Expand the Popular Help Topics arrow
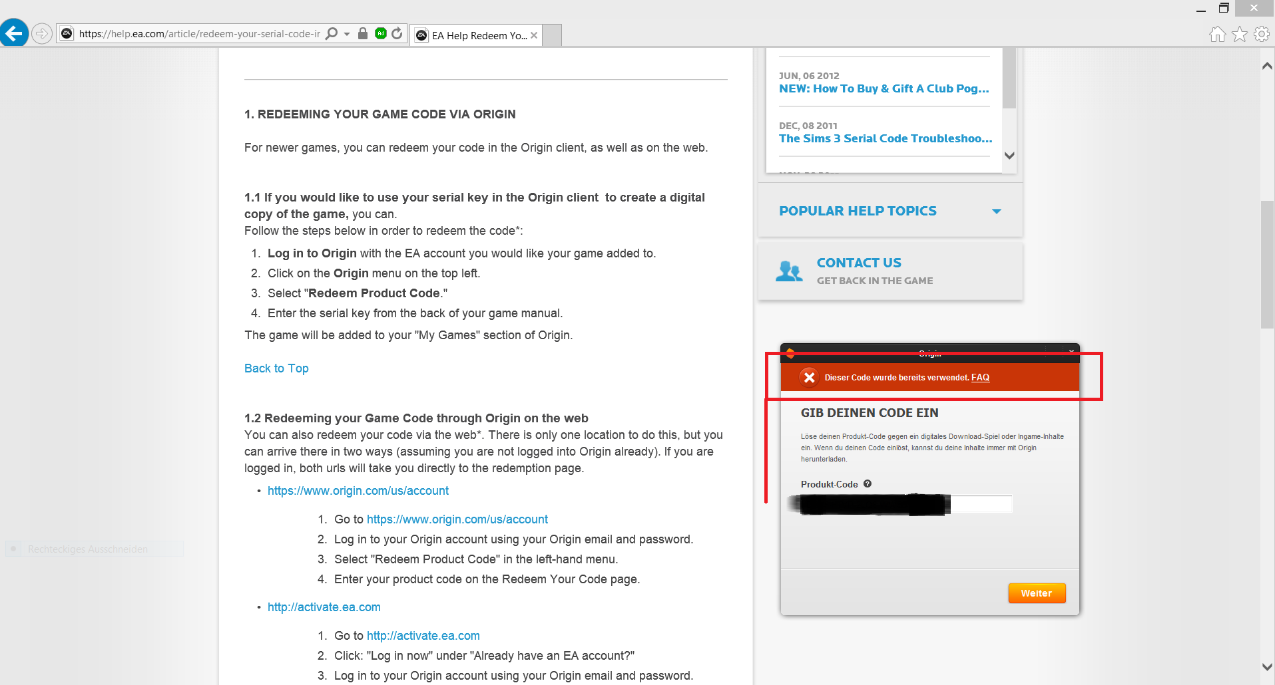Image resolution: width=1275 pixels, height=685 pixels. [997, 211]
